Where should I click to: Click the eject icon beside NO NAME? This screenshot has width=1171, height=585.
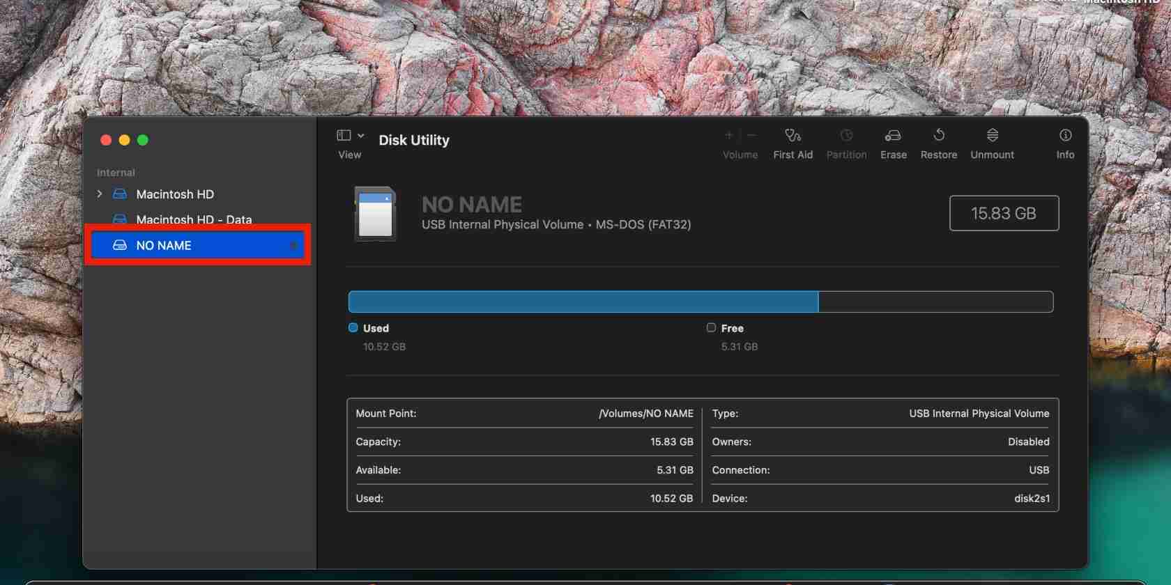pyautogui.click(x=293, y=245)
